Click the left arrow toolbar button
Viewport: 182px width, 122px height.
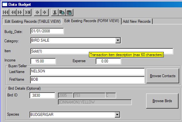pos(37,12)
